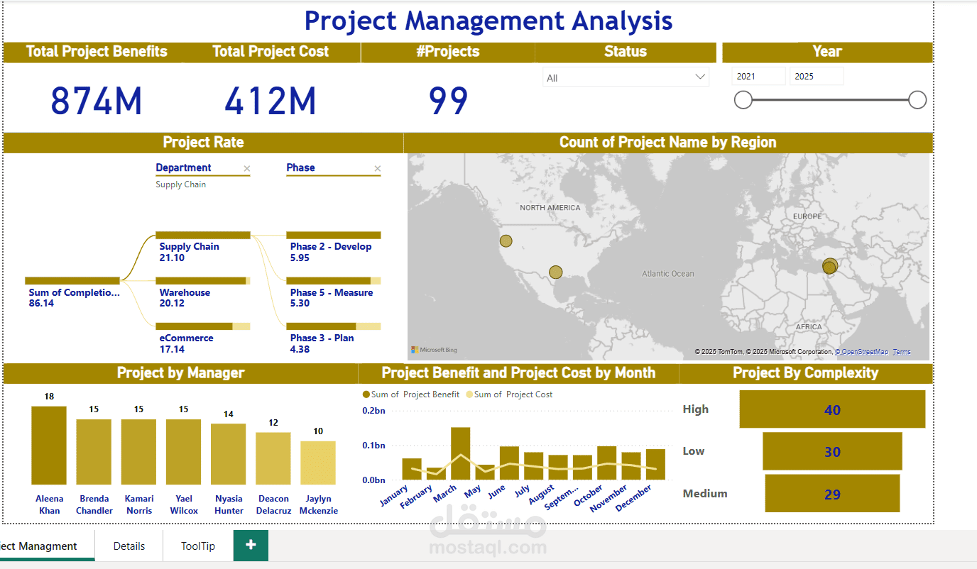The height and width of the screenshot is (569, 977).
Task: Click the Year end value field 2025
Action: pyautogui.click(x=817, y=77)
